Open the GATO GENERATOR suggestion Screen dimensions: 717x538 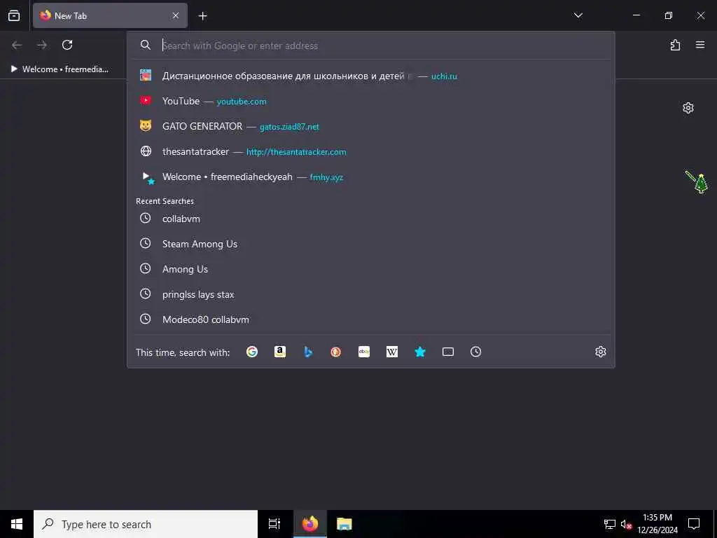point(371,126)
